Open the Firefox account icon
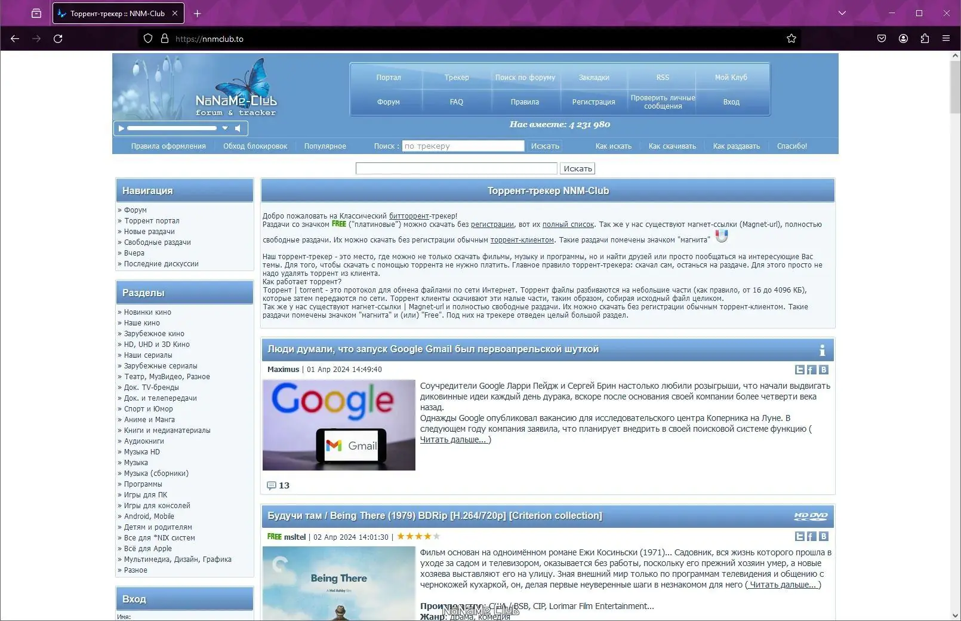The image size is (961, 621). pyautogui.click(x=903, y=39)
